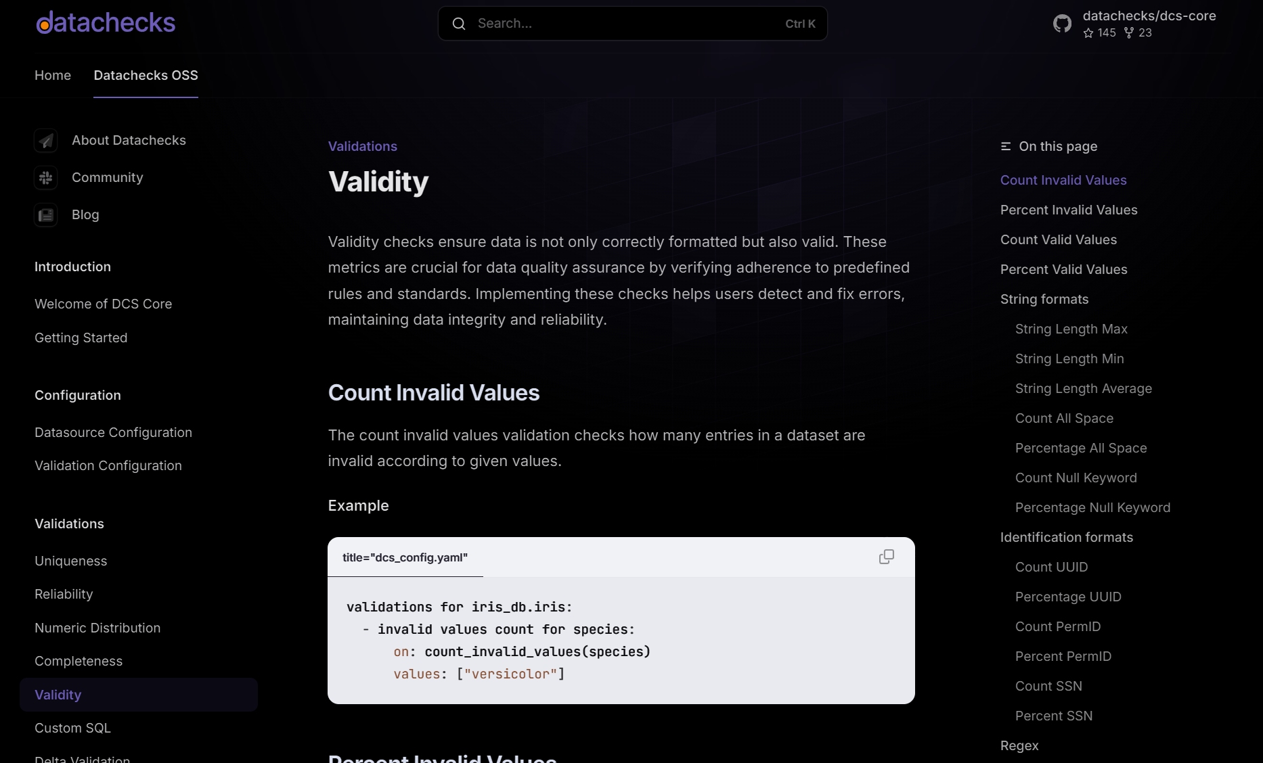Select the dcs_config.yaml code tab
This screenshot has width=1263, height=763.
coord(405,557)
